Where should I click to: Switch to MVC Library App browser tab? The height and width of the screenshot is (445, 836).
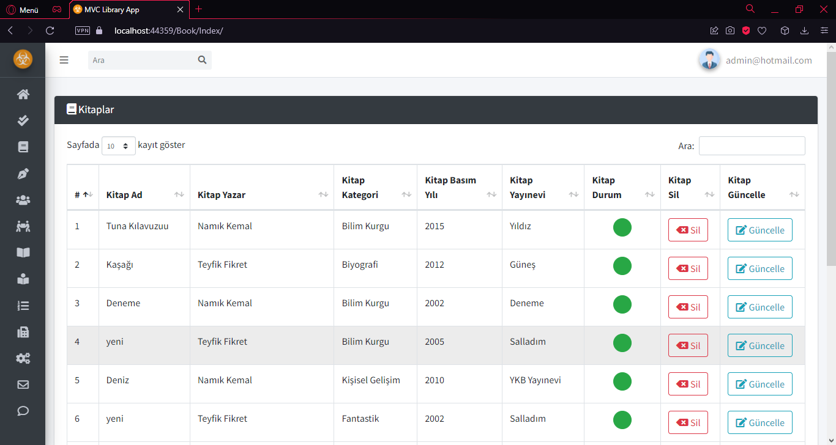pos(128,10)
